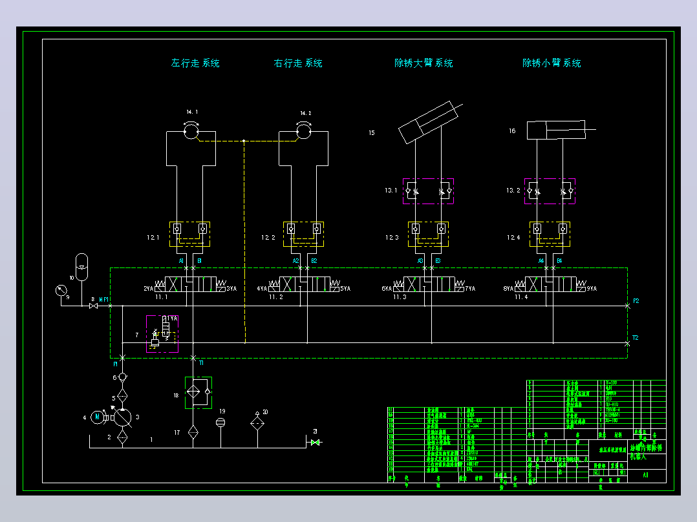Select the A1 sheet size cell in title block

(x=645, y=475)
